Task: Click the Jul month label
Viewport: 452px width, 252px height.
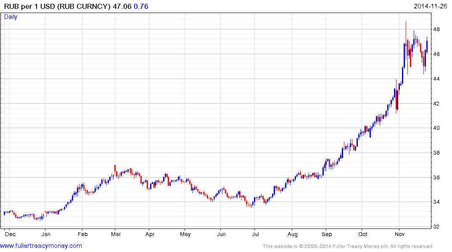Action: tap(255, 234)
